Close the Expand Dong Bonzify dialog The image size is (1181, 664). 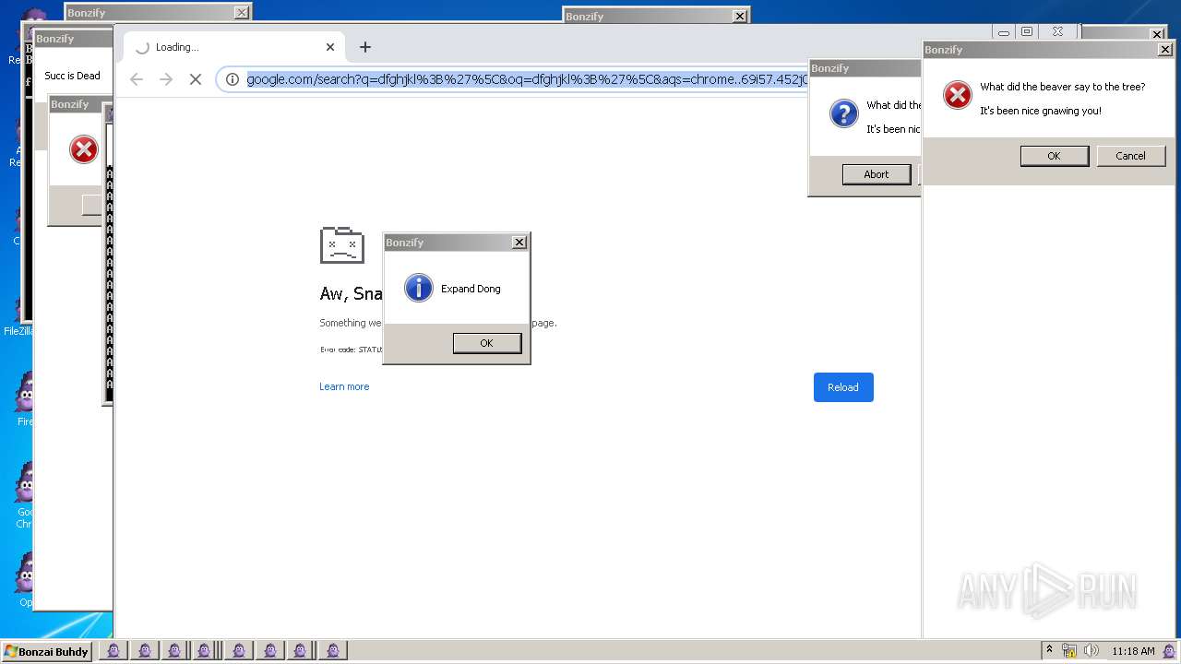[519, 243]
